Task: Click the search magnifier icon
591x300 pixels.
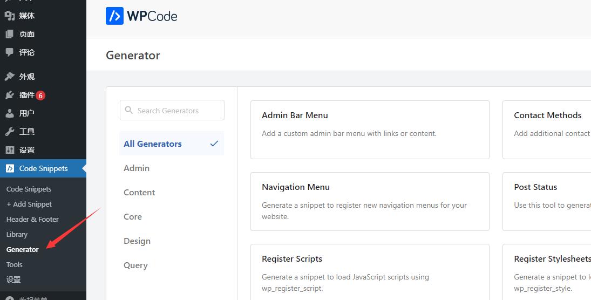Action: click(x=129, y=110)
